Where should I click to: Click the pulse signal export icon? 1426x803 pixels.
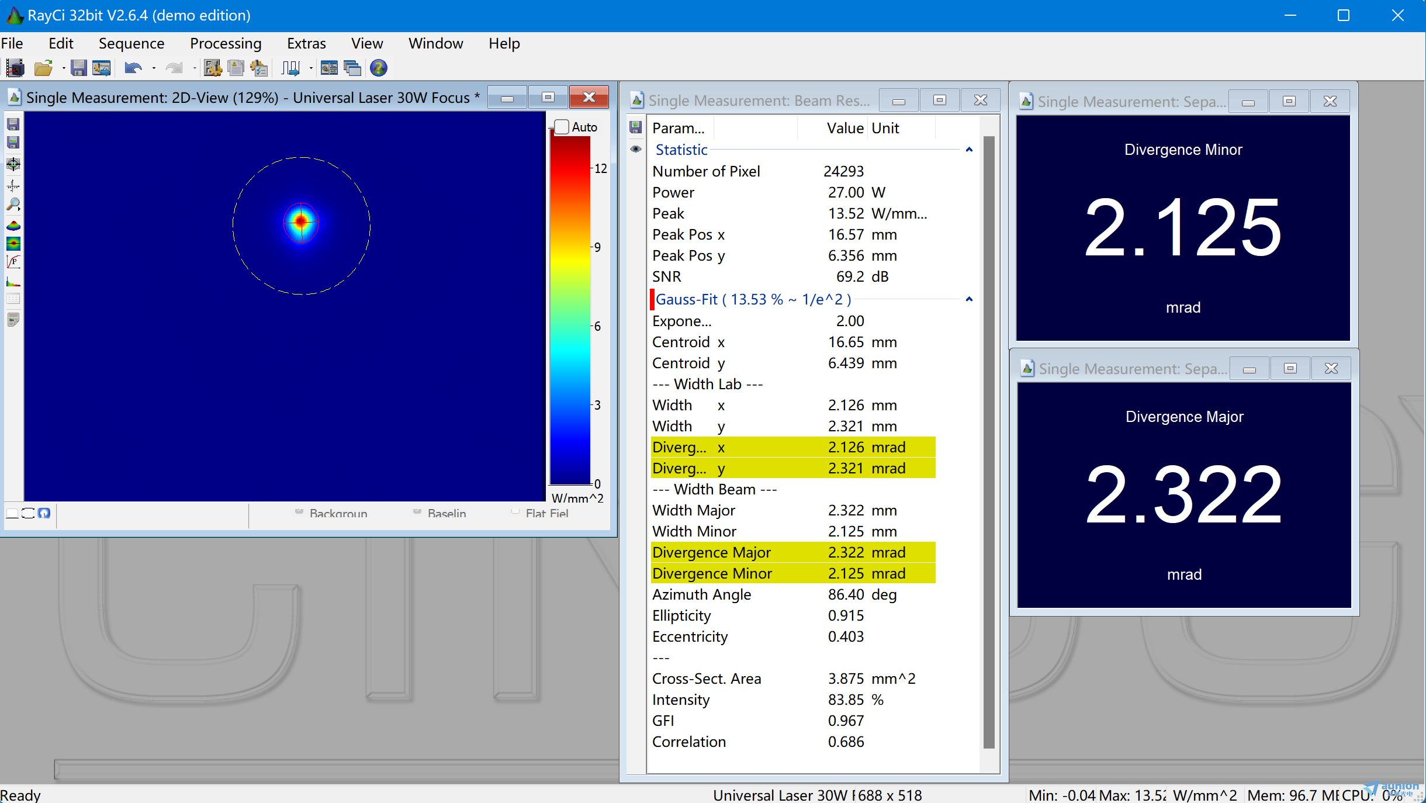pyautogui.click(x=290, y=68)
